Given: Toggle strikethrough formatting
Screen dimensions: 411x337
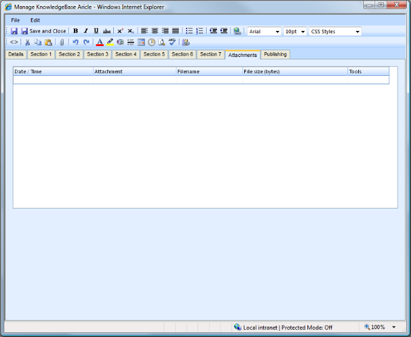Looking at the screenshot, I should 107,31.
